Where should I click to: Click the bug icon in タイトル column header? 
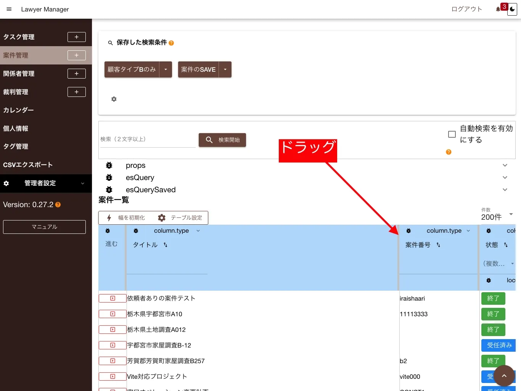[136, 231]
